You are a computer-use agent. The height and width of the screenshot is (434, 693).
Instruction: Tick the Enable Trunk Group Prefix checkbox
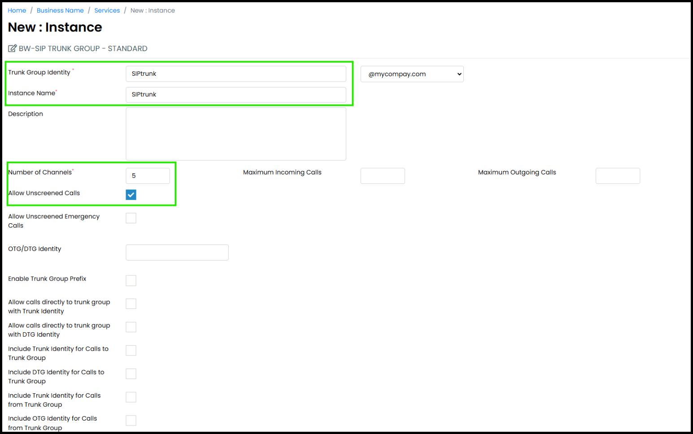131,281
